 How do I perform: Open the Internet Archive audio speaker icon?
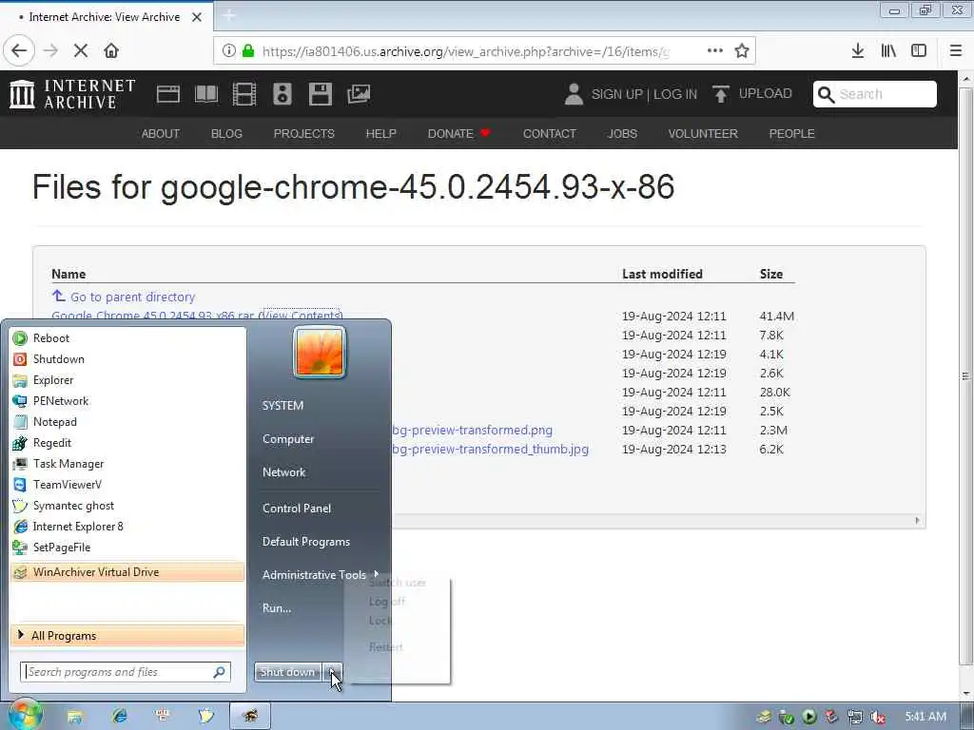pos(282,94)
